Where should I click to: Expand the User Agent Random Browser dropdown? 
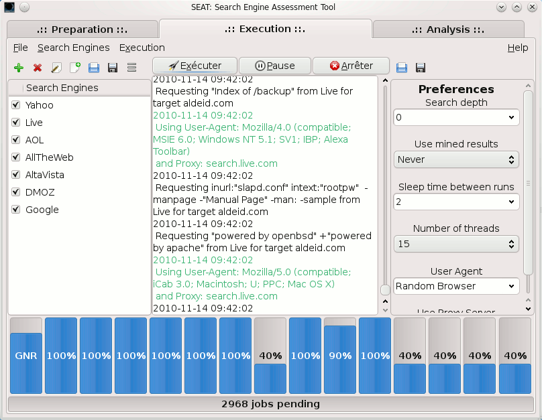pos(456,286)
